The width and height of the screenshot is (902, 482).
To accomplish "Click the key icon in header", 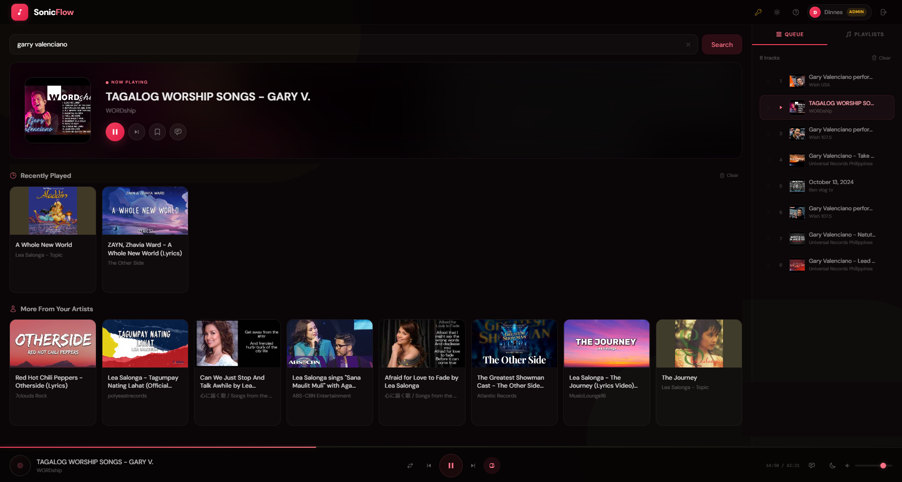I will 758,12.
